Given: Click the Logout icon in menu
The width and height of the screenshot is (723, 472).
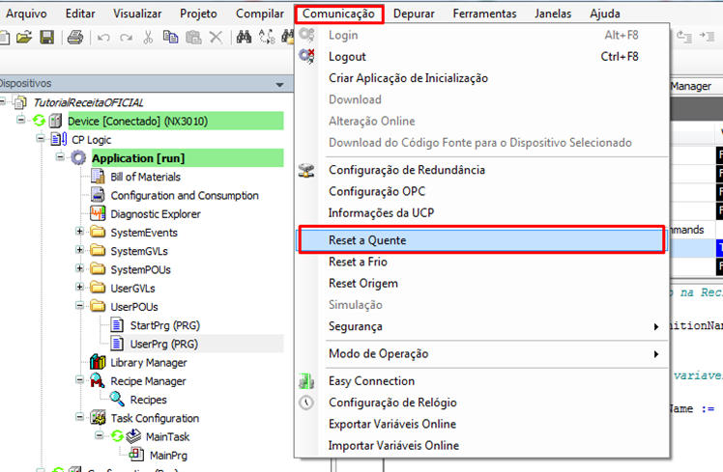Looking at the screenshot, I should pyautogui.click(x=307, y=57).
